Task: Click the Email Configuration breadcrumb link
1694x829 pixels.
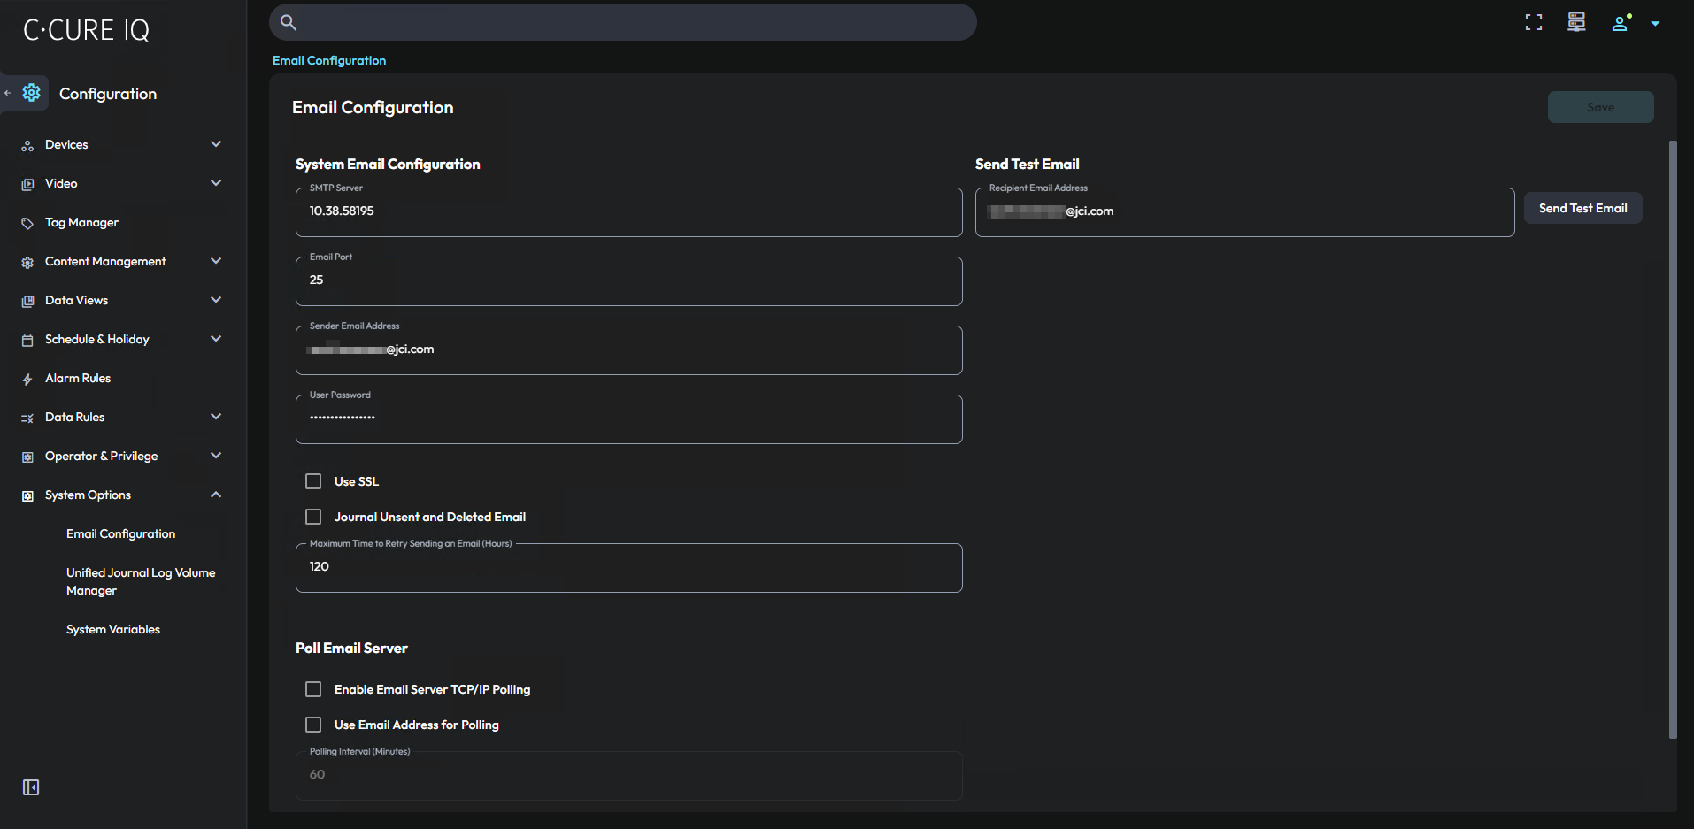Action: [x=329, y=60]
